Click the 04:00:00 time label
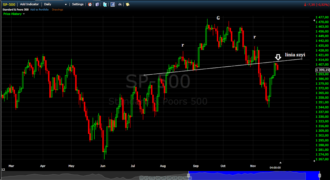330x180 pixels. tap(275, 167)
